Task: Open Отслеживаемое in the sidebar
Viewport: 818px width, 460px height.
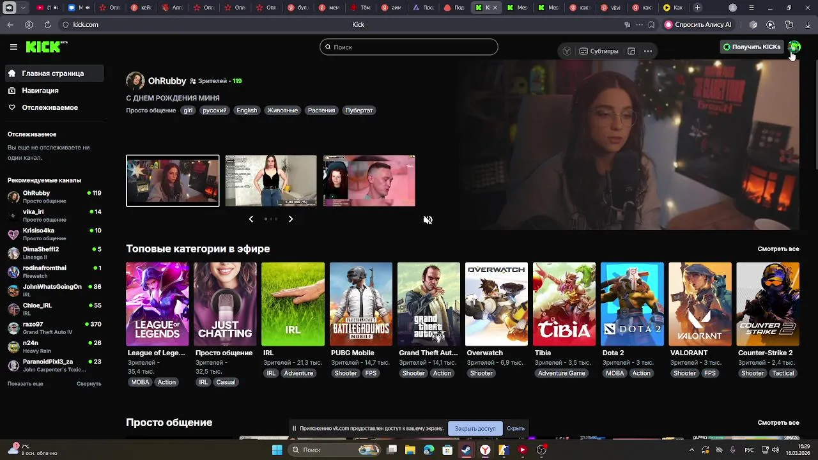Action: (54, 107)
